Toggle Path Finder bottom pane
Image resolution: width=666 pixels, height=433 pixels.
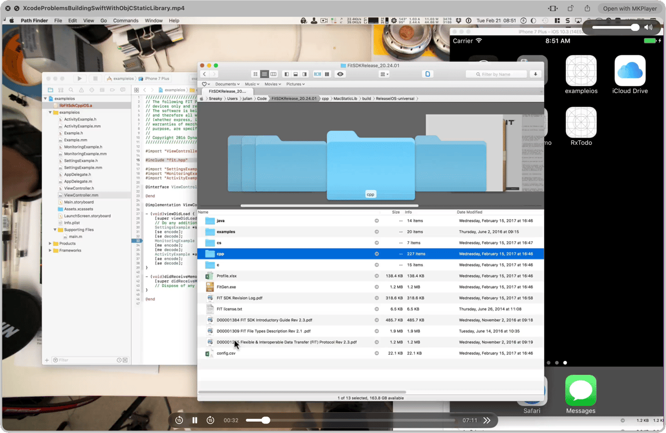296,74
